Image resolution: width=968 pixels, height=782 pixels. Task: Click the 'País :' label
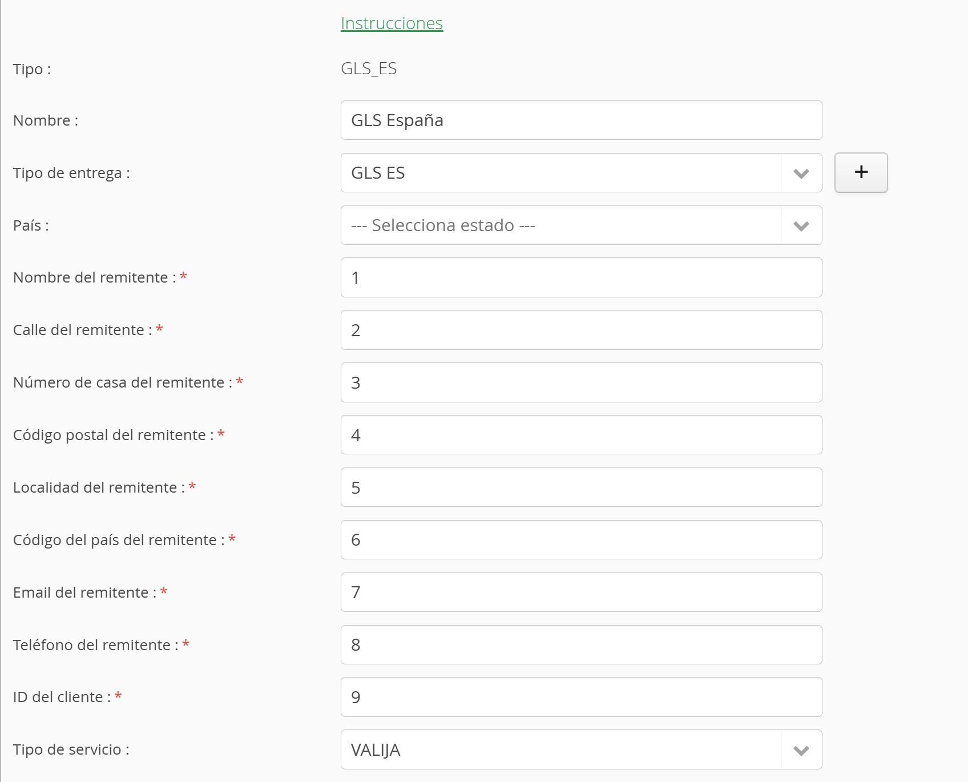click(31, 225)
